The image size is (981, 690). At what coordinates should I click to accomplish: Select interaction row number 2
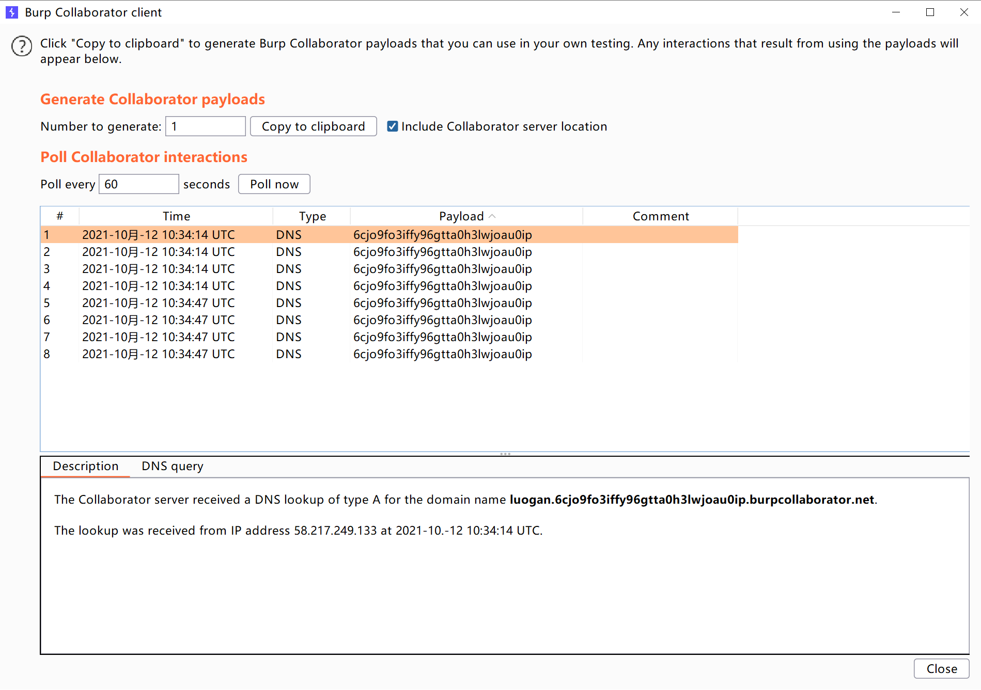(390, 252)
